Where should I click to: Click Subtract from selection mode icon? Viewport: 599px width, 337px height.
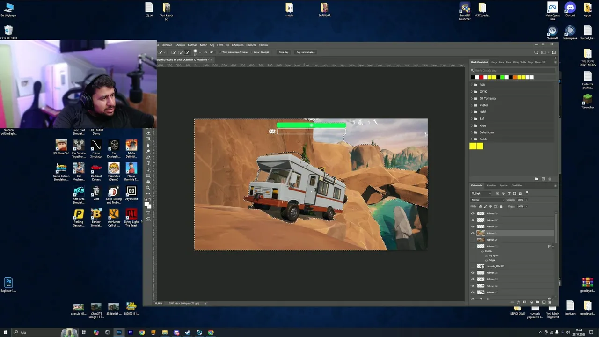[x=187, y=52]
